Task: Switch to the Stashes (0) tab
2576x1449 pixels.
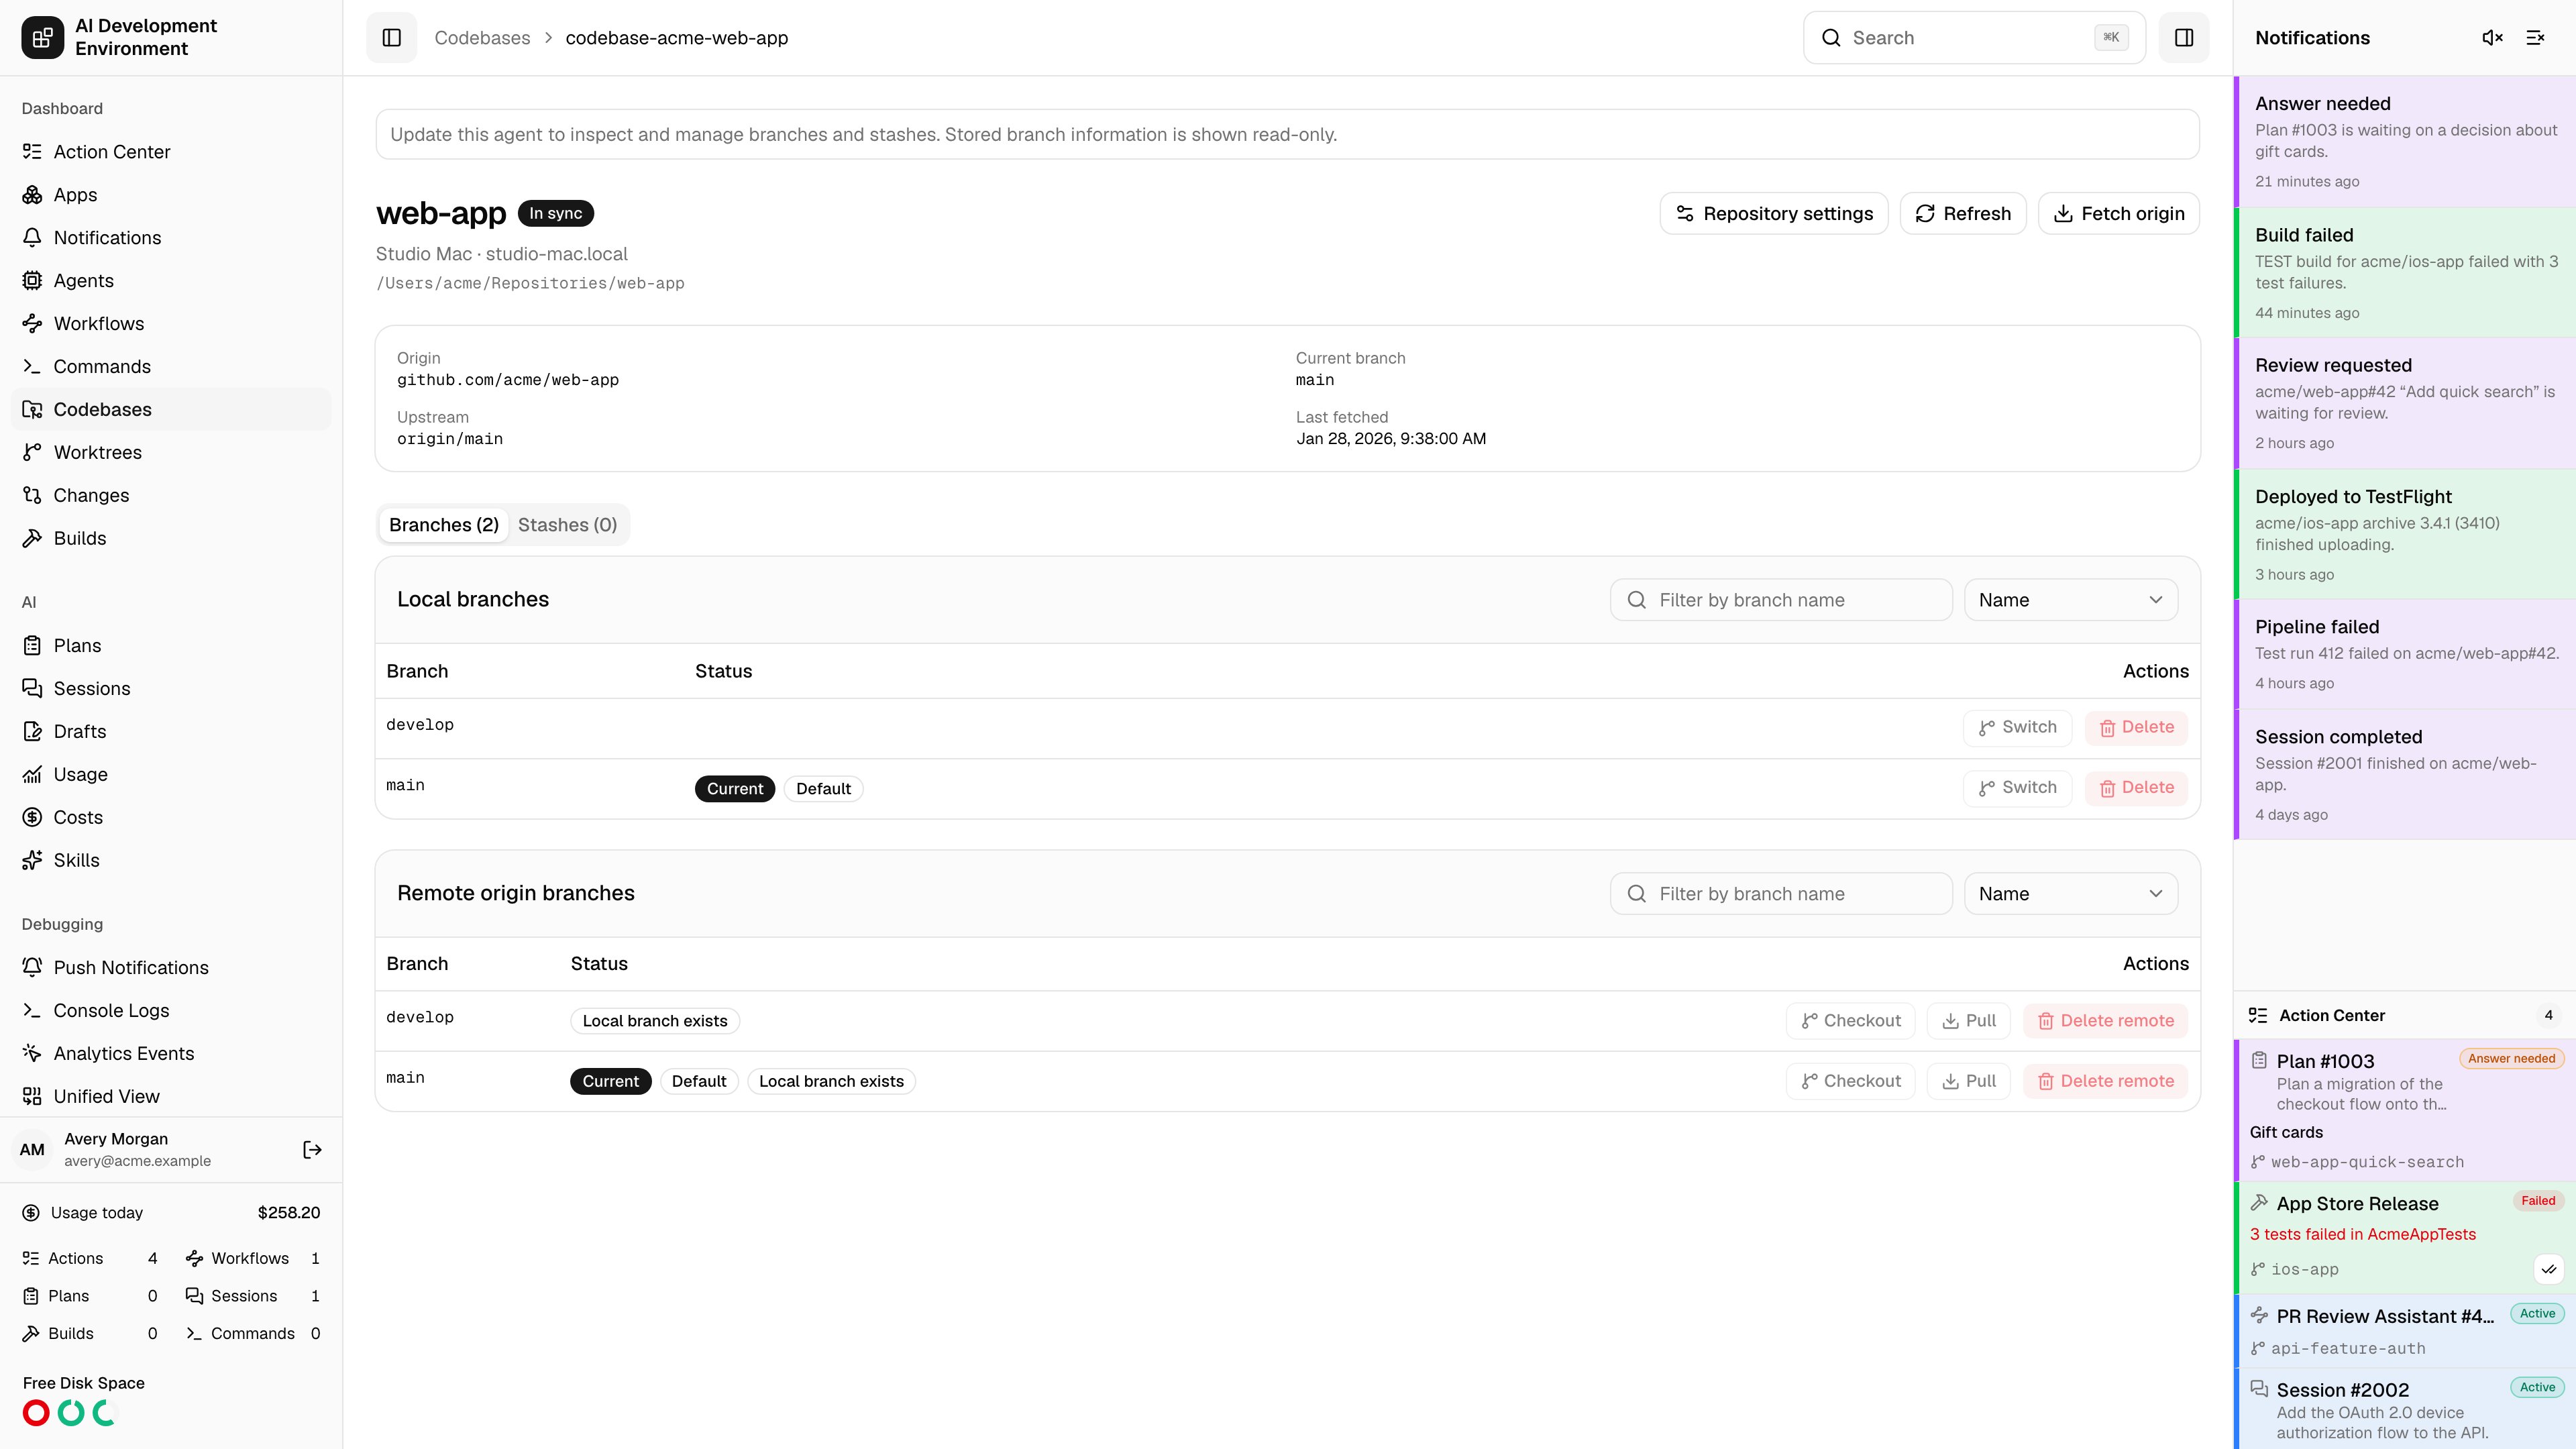Action: [x=567, y=525]
